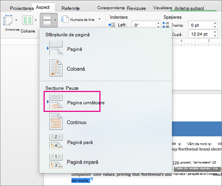Screen dimensions: 222x186
Task: Open the Numere de linie dropdown arrow
Action: [99, 19]
